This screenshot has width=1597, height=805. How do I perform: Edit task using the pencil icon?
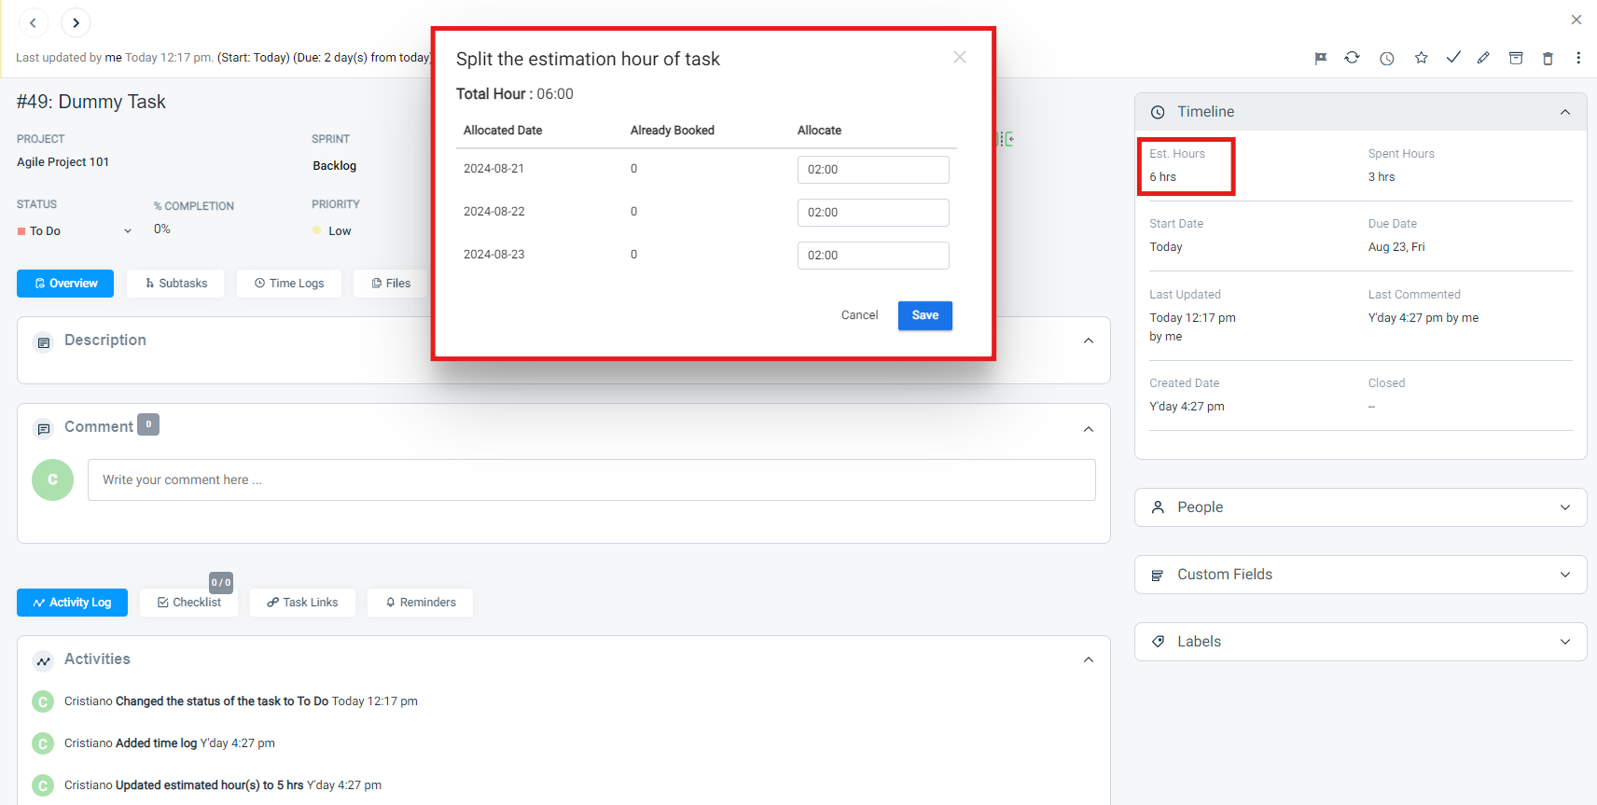1483,58
